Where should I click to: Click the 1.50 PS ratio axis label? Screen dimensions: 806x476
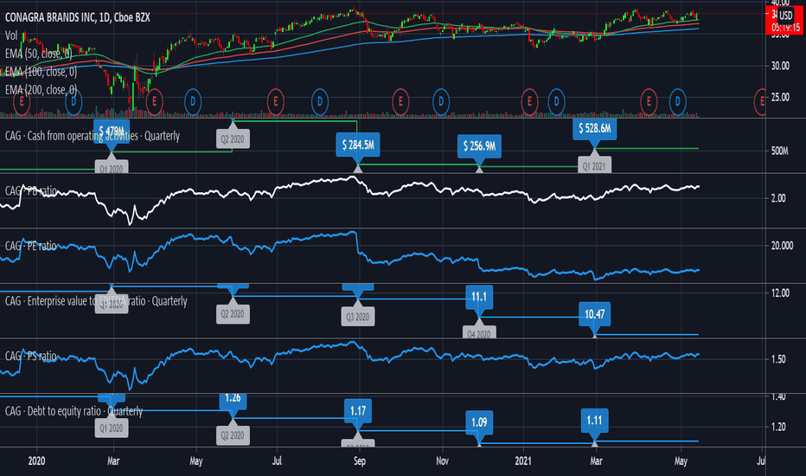tap(778, 359)
